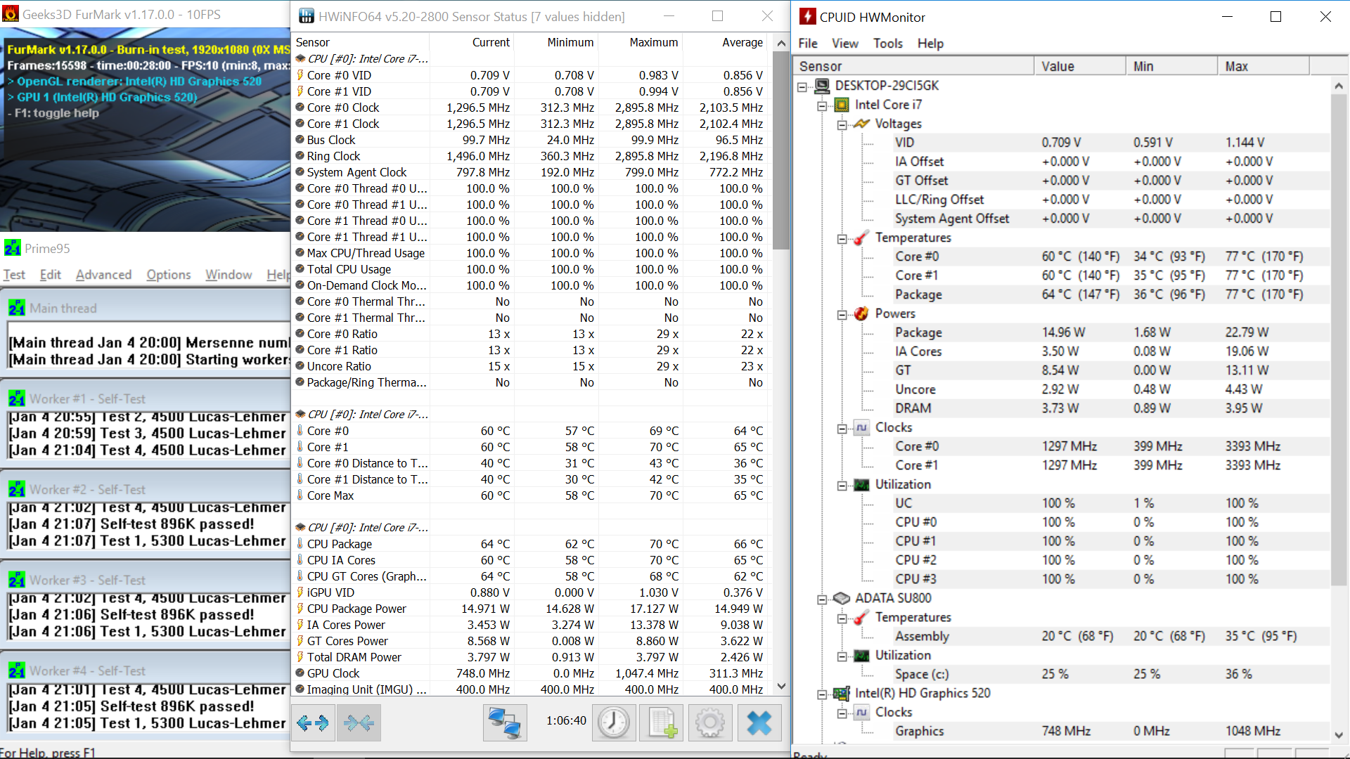Click the Voltages lightning icon in HWMonitor
1350x759 pixels.
click(861, 124)
